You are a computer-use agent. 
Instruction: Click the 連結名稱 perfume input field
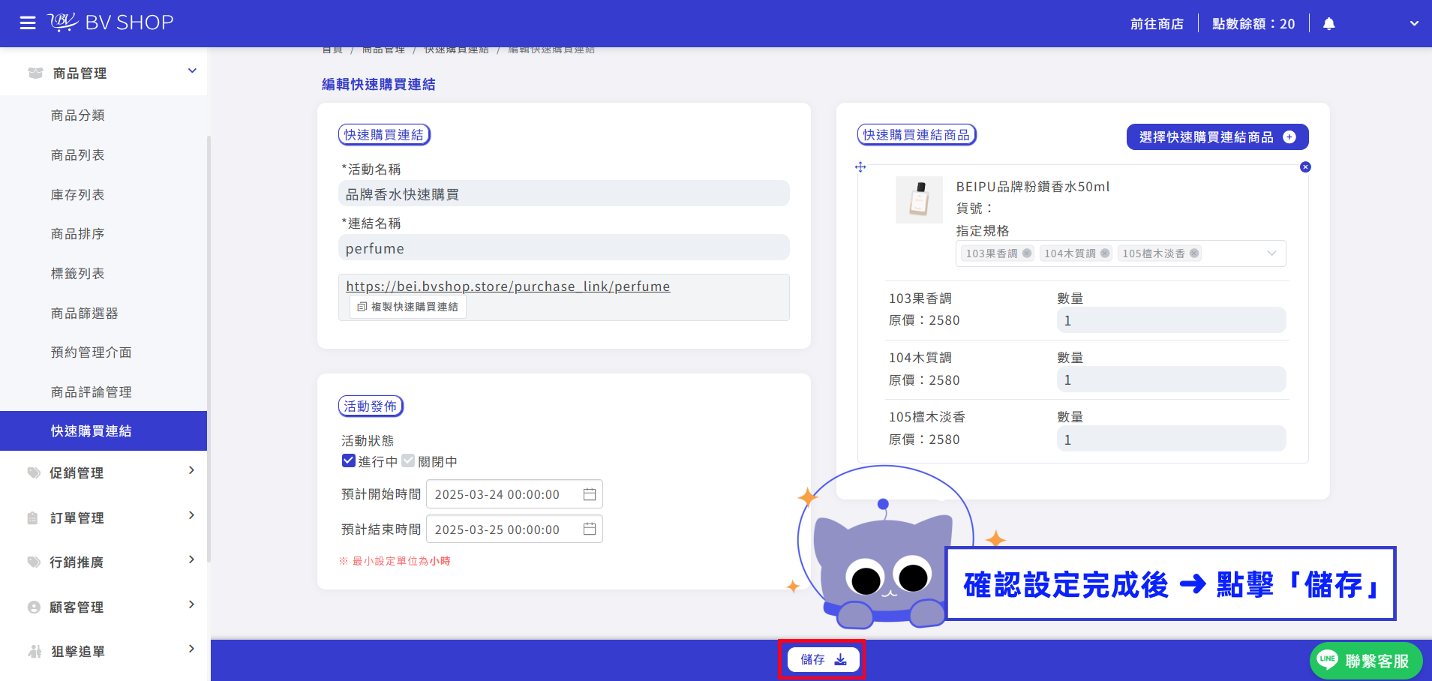[564, 247]
